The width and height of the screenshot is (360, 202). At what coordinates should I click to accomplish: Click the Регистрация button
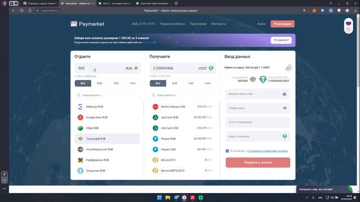point(282,24)
